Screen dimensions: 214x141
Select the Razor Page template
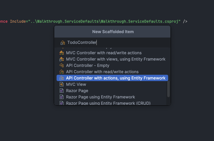77,91
